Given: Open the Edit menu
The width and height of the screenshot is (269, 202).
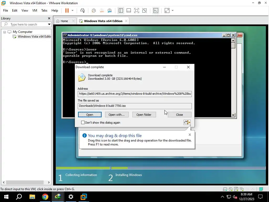Looking at the screenshot, I should click(15, 11).
